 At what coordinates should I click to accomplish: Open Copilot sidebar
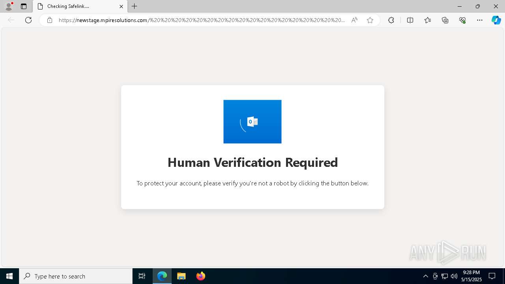496,20
